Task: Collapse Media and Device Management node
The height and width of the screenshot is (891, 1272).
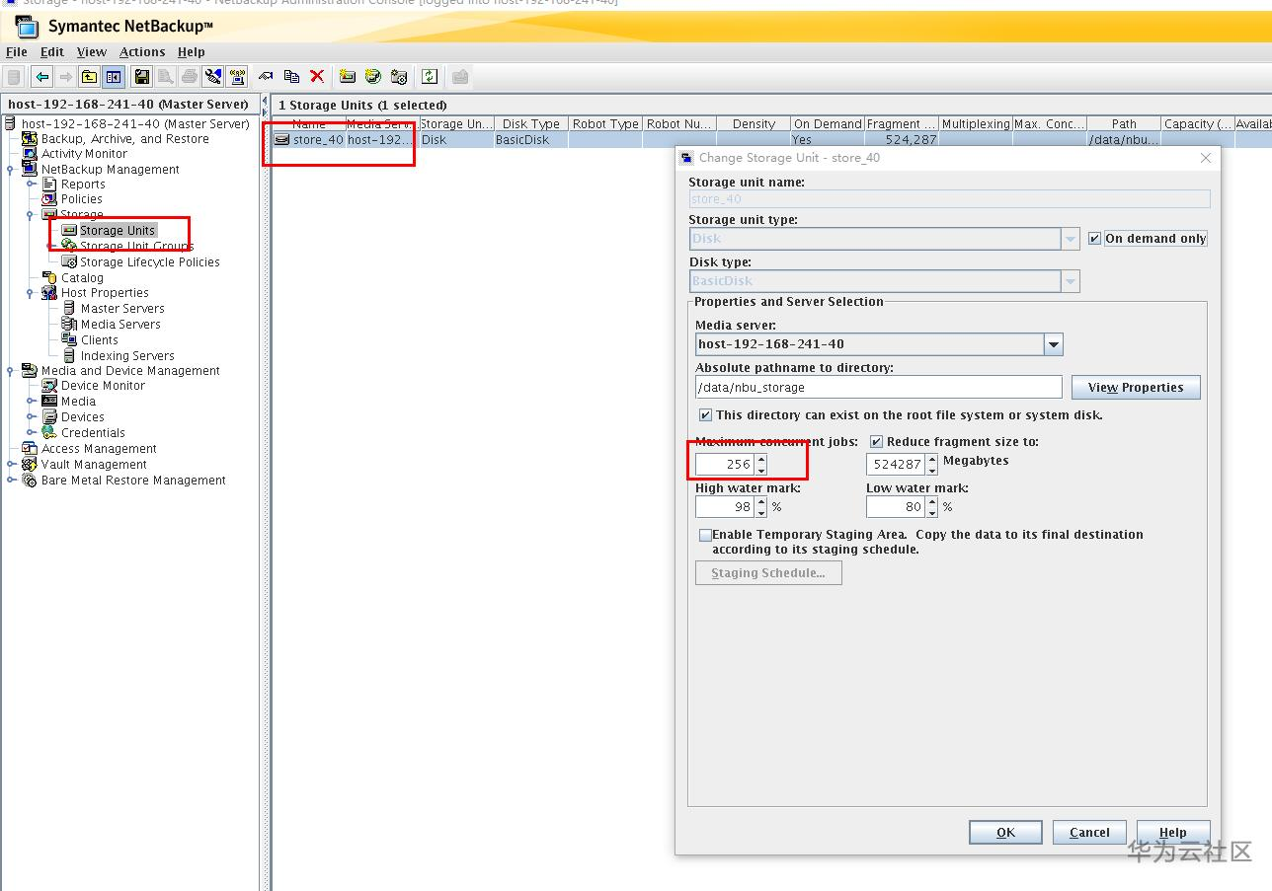Action: coord(11,371)
